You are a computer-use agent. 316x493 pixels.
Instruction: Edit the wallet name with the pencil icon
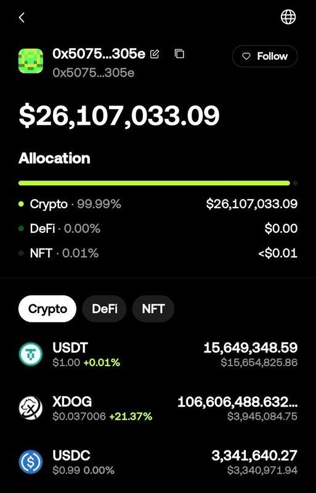155,54
